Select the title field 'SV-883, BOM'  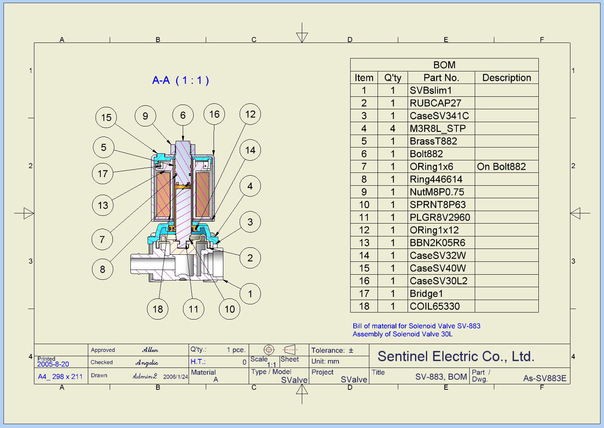coord(441,376)
